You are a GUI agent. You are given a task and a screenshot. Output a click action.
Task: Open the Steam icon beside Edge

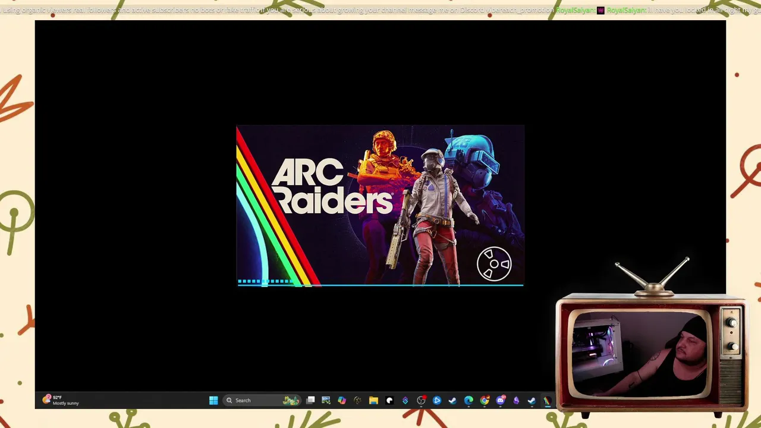452,400
